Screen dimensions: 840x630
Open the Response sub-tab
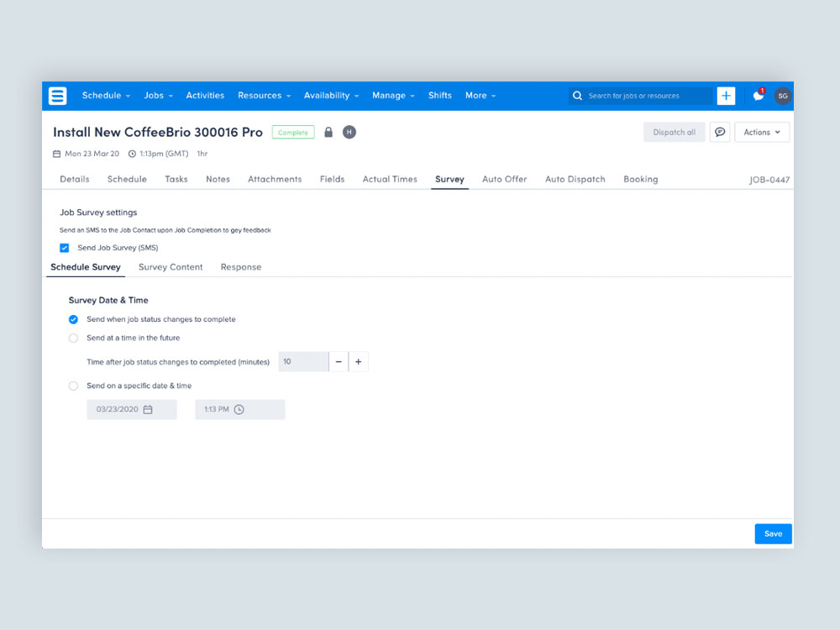(241, 267)
